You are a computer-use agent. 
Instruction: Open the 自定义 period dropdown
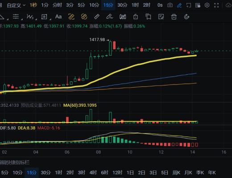pos(16,5)
